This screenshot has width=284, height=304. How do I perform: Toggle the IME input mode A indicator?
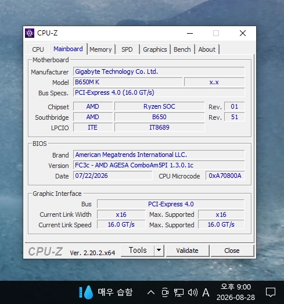coord(206,292)
